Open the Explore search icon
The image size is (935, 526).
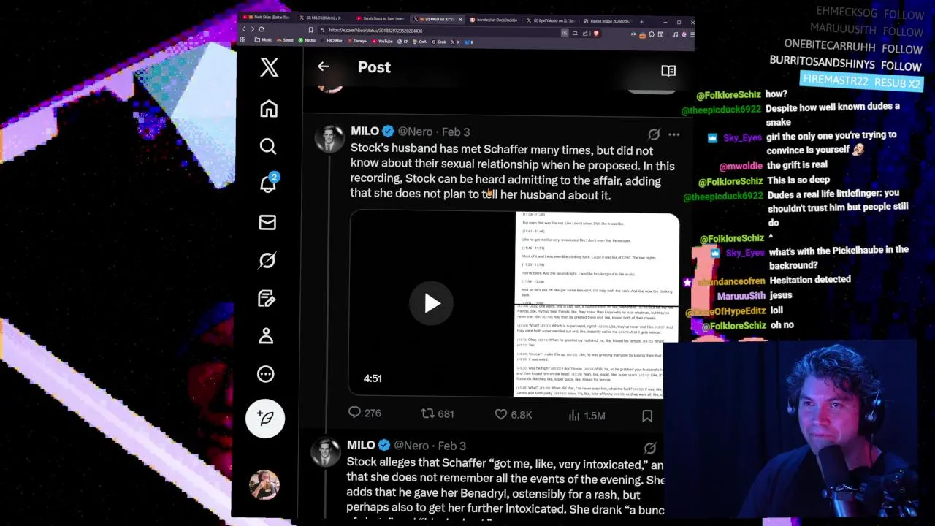268,146
